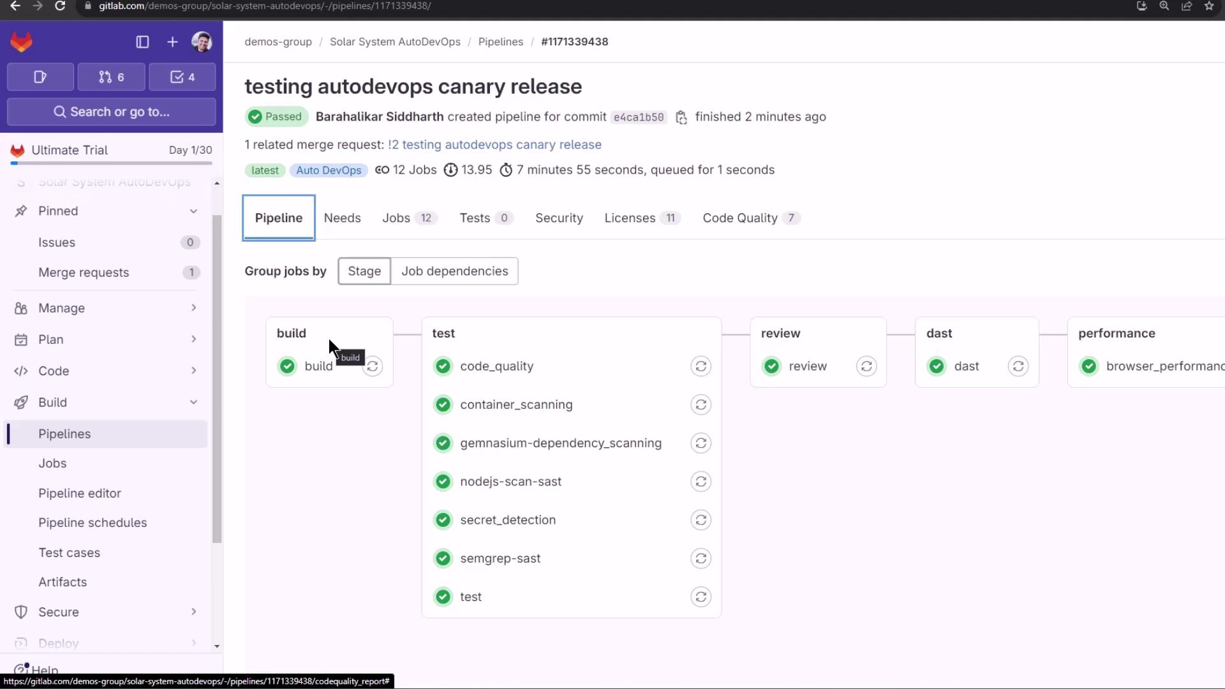Image resolution: width=1225 pixels, height=689 pixels.
Task: Retry the code_quality job
Action: [x=701, y=366]
